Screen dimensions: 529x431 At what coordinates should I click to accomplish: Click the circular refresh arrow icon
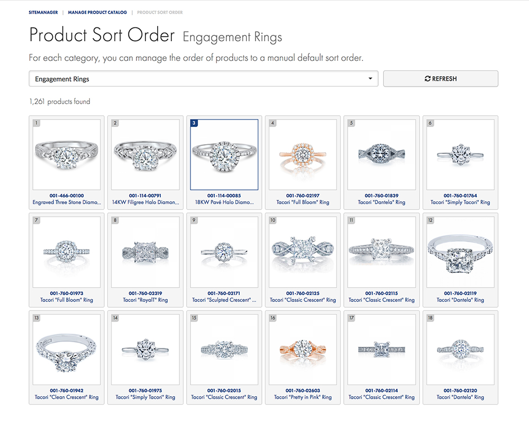(x=427, y=78)
